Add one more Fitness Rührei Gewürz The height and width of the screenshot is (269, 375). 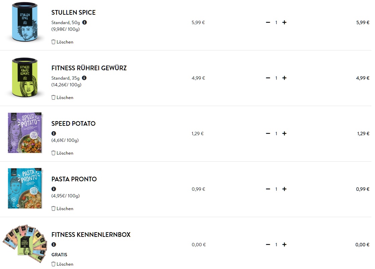(284, 78)
